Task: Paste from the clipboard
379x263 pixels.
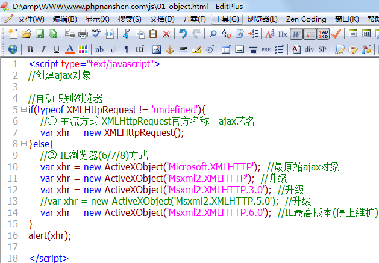Action: coord(153,34)
